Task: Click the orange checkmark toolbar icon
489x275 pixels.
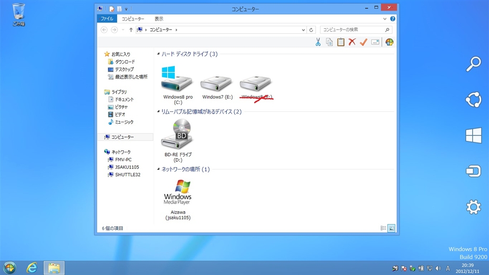Action: coord(363,42)
